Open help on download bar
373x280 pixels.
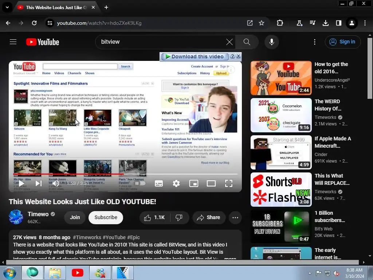(233, 56)
